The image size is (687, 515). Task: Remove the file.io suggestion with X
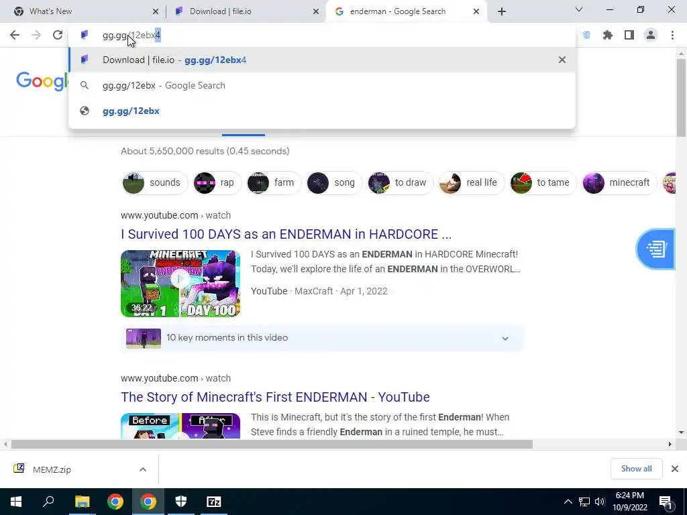click(x=562, y=60)
